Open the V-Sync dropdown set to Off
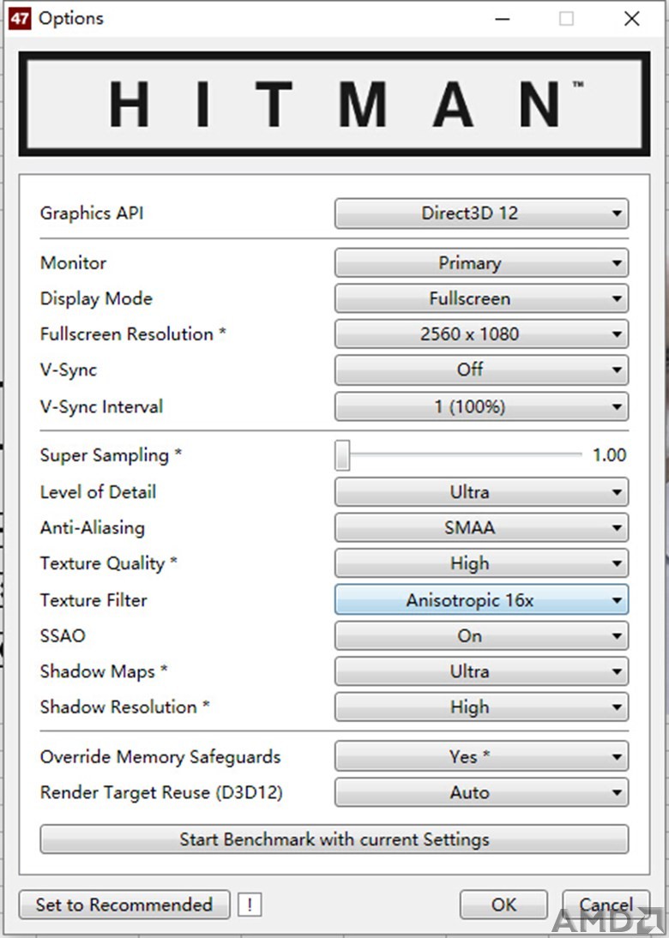 (481, 370)
